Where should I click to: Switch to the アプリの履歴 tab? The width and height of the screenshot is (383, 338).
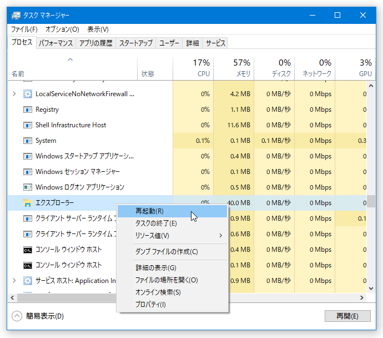95,43
